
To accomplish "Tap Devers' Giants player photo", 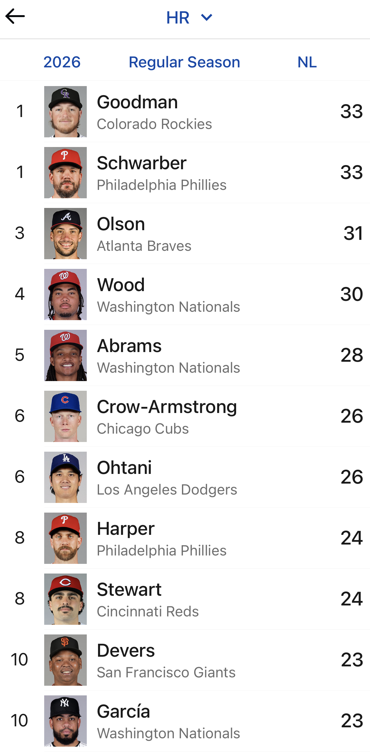I will 65,660.
